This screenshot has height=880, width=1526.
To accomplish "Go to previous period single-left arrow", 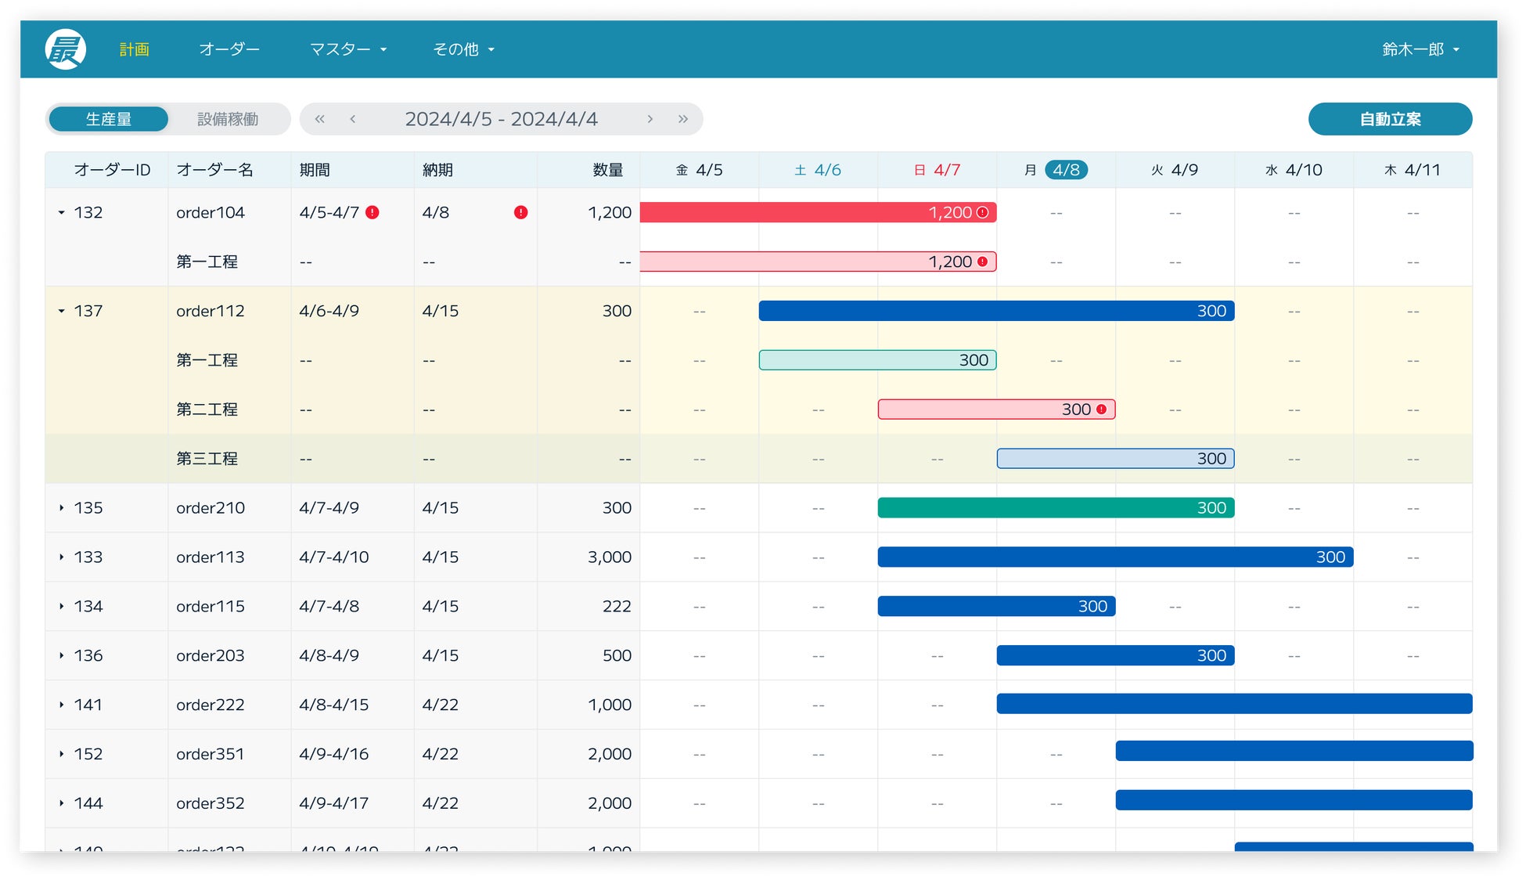I will [x=353, y=119].
